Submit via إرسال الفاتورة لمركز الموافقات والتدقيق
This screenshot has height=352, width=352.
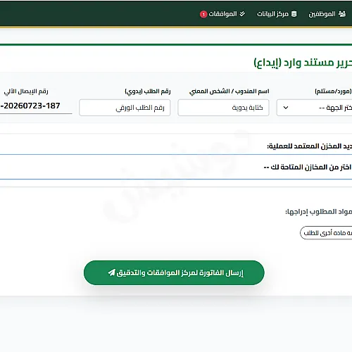(x=174, y=272)
